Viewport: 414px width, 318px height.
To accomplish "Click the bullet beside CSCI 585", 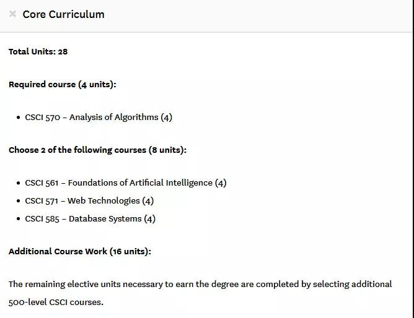I will pyautogui.click(x=18, y=218).
